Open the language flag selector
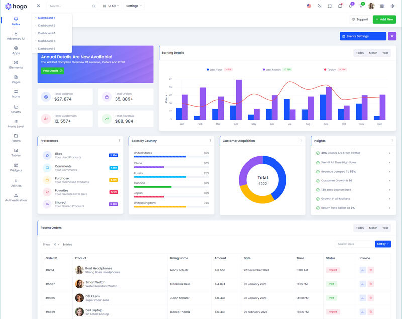The image size is (402, 319). coord(309,6)
